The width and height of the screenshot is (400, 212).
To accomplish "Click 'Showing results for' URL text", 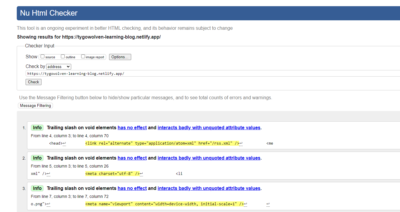I will [89, 37].
